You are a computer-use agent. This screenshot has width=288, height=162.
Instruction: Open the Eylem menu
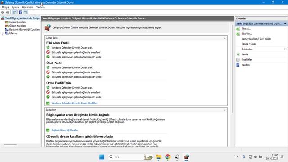tap(15, 7)
